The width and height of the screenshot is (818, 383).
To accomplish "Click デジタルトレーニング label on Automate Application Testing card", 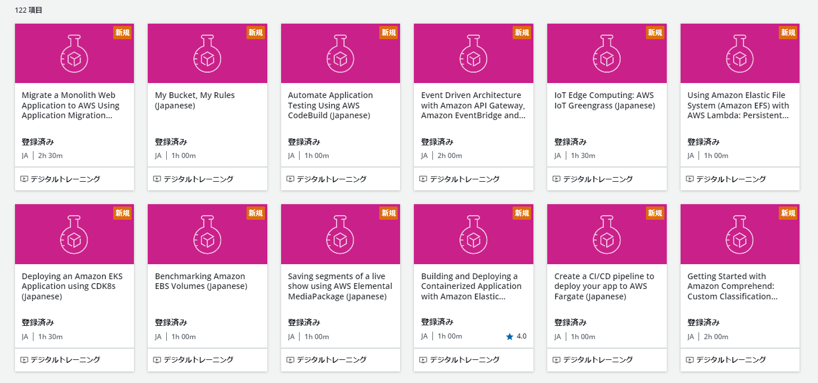I will pyautogui.click(x=331, y=179).
